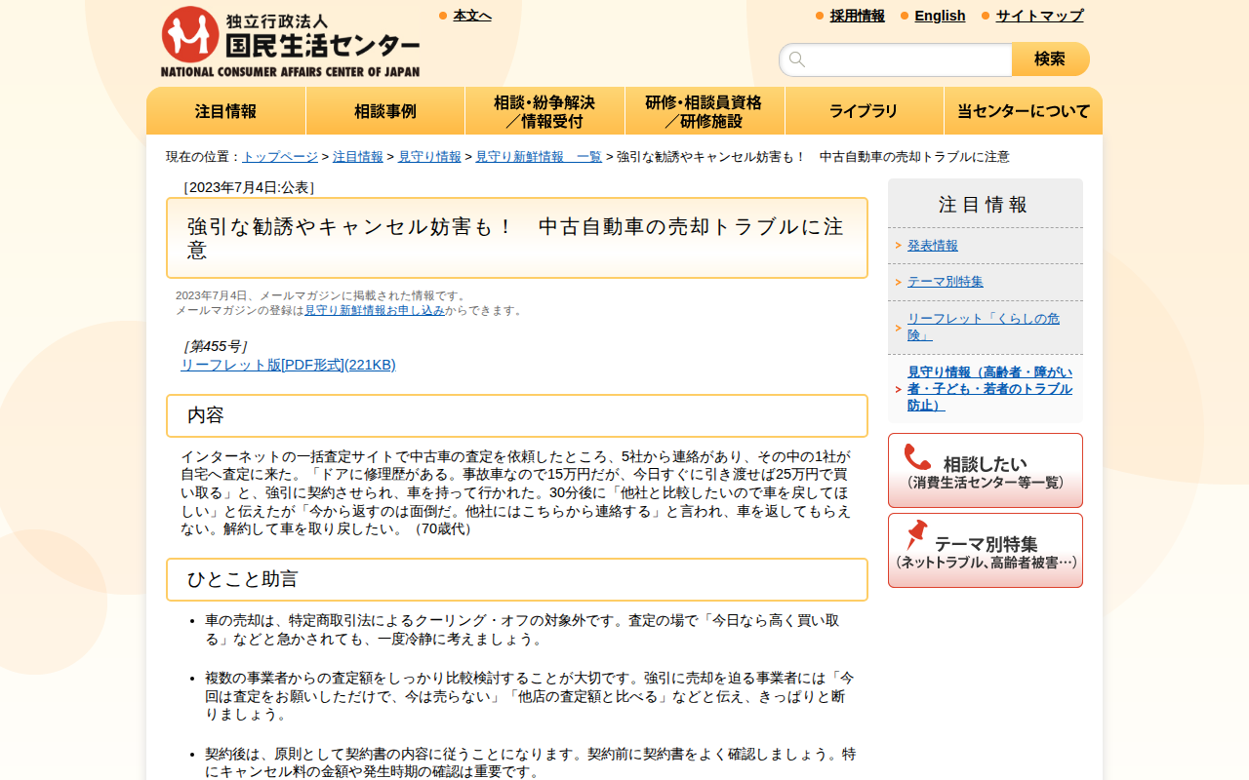Click the publication date 2023年7月4日:公表

click(249, 187)
